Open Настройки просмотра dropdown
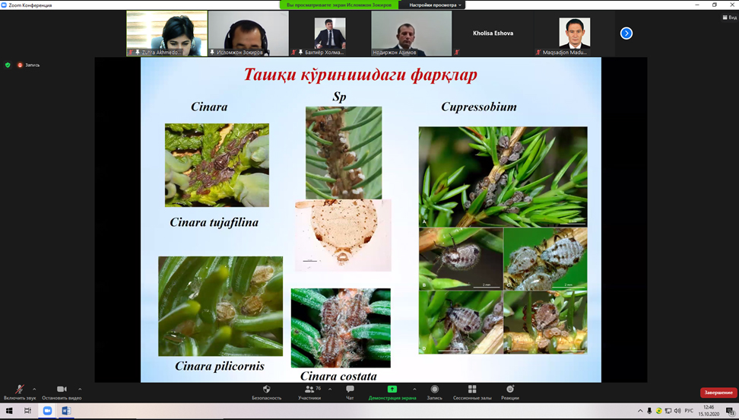Screen dimensions: 739x420 (436, 5)
